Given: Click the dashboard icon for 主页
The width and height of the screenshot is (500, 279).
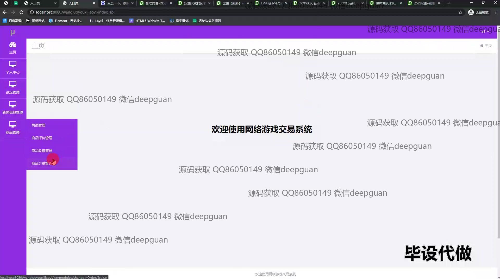Looking at the screenshot, I should pyautogui.click(x=12, y=45).
